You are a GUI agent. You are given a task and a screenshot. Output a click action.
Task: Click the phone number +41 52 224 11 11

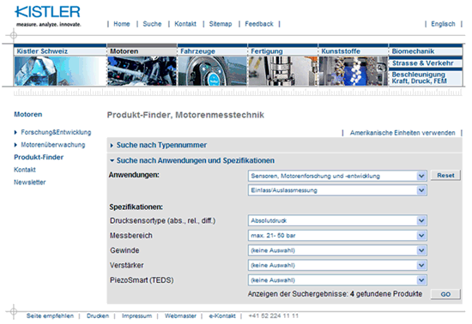tap(273, 316)
